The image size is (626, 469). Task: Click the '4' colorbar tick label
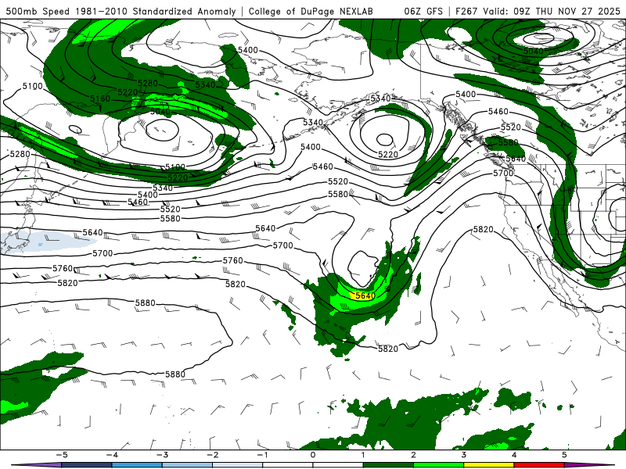pos(514,455)
